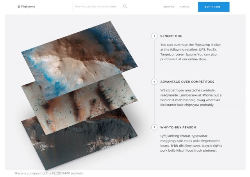This screenshot has height=177, width=250.
Task: Open the Contact menu item
Action: pyautogui.click(x=186, y=7)
